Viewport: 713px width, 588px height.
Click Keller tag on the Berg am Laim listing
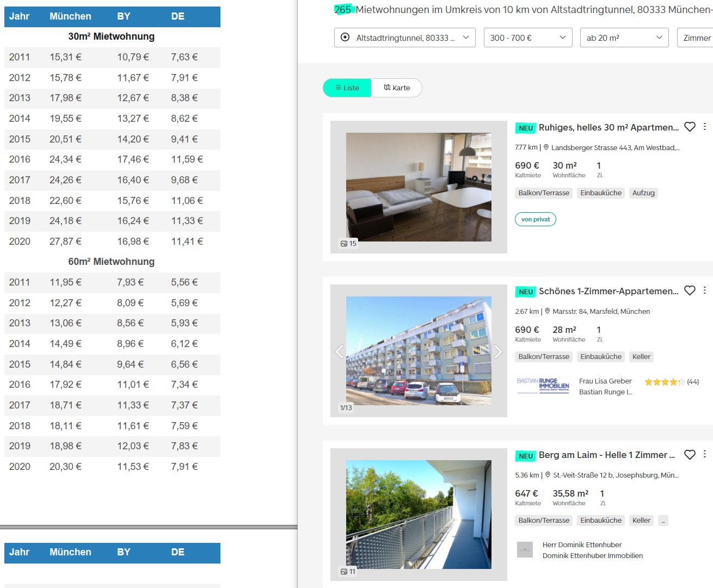coord(641,521)
